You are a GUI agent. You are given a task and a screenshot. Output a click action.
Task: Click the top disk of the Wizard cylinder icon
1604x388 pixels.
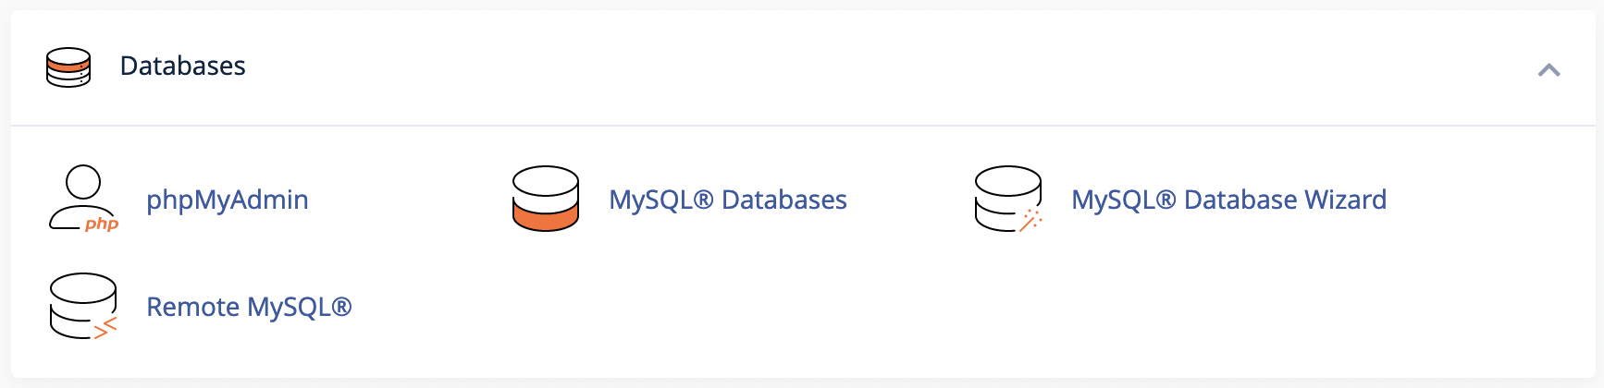tap(1008, 181)
